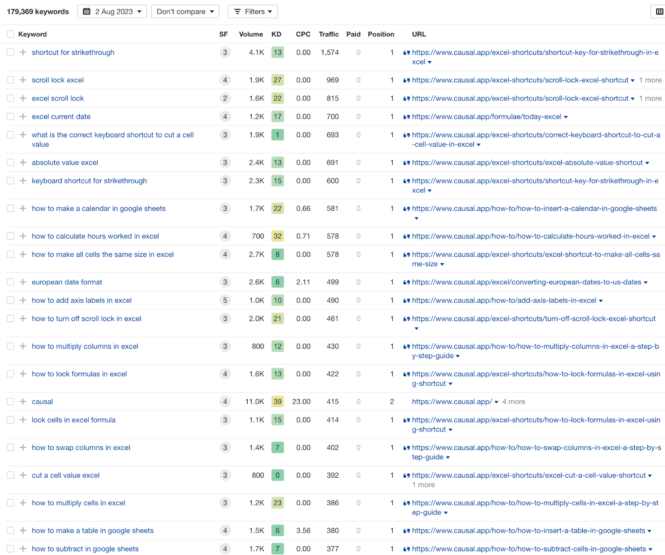
Task: Click SF badge 2 in 'excel scroll lock' row
Action: (x=225, y=98)
